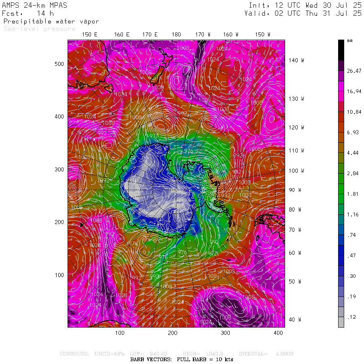Click the '16.94' color scale value
This screenshot has width=364, height=364.
[354, 91]
